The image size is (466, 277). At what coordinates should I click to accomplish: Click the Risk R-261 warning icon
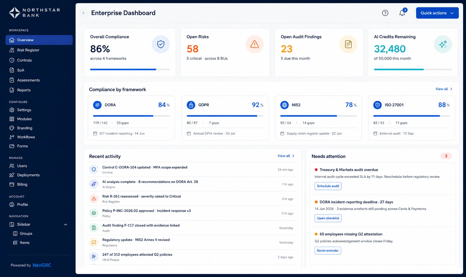[94, 199]
